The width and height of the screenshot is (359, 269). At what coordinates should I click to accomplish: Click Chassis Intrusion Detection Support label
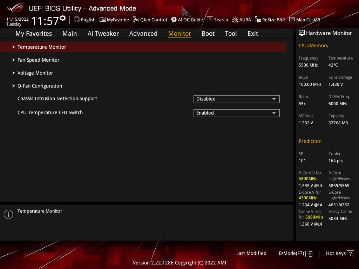point(57,98)
